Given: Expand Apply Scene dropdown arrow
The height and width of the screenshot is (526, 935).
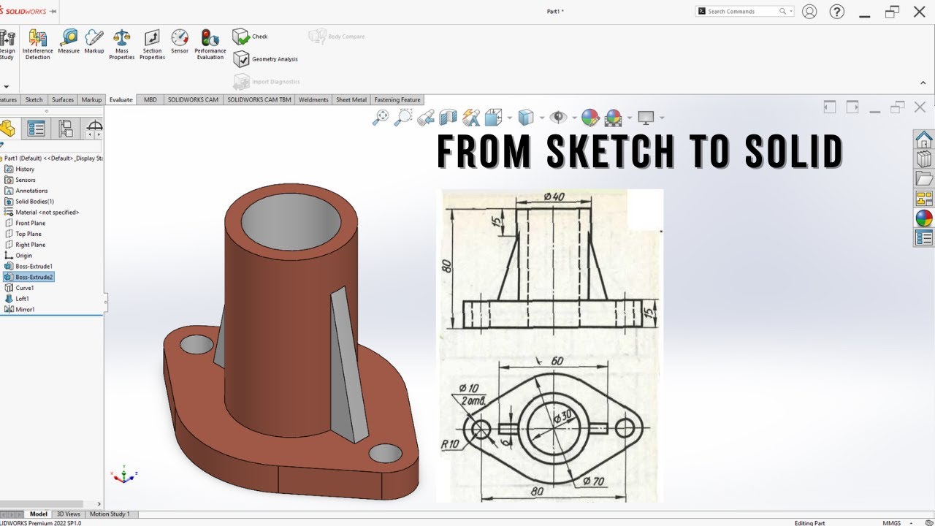Looking at the screenshot, I should pyautogui.click(x=629, y=118).
